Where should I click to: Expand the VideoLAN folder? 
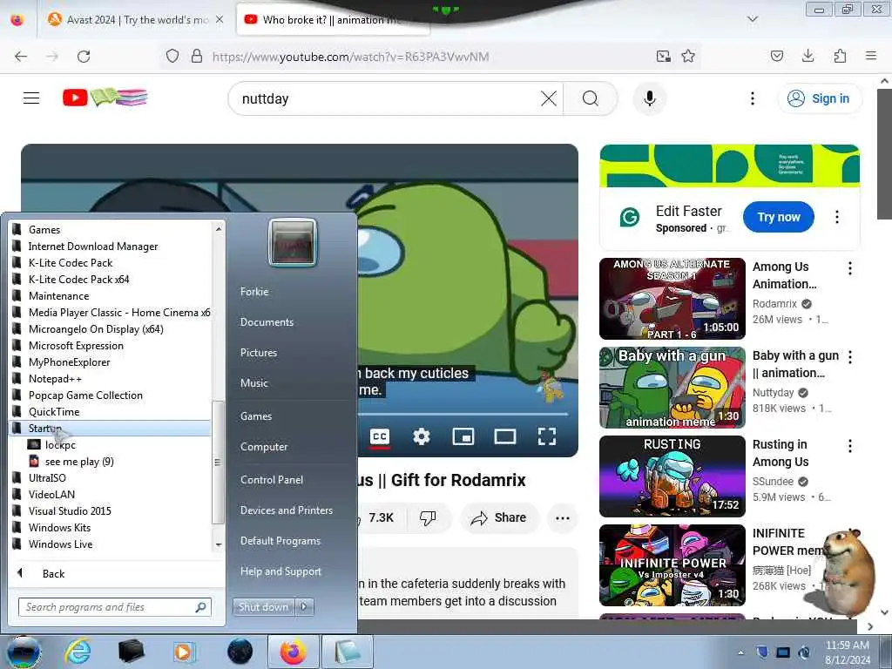[x=51, y=495]
